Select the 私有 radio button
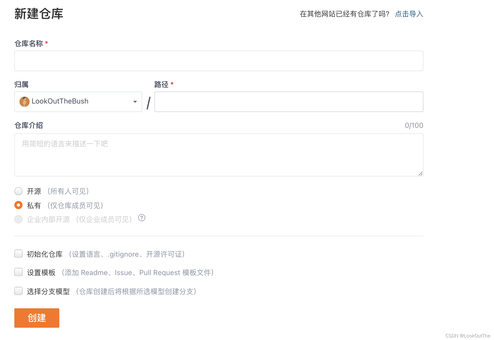 tap(18, 205)
